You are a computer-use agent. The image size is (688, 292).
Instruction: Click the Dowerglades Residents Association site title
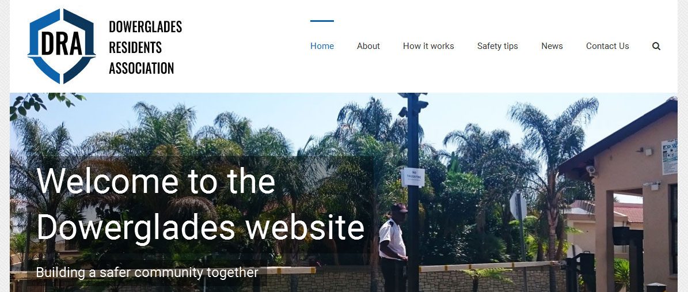coord(145,47)
